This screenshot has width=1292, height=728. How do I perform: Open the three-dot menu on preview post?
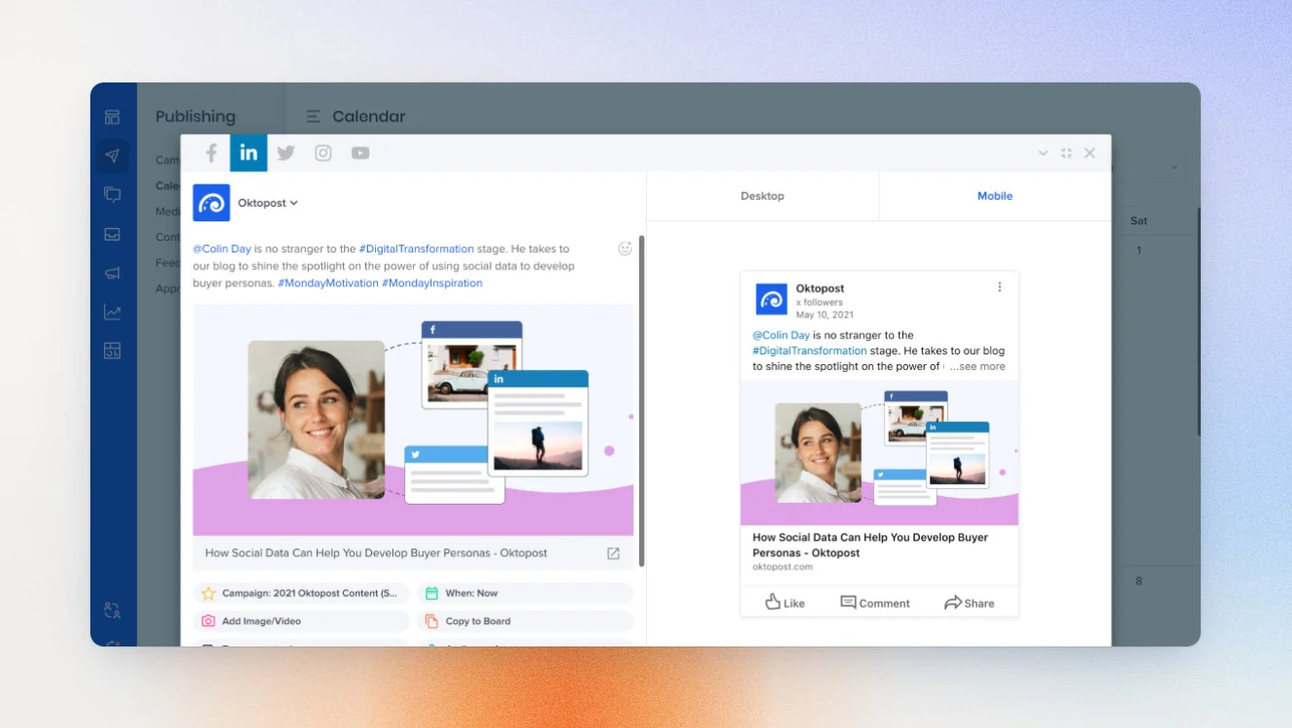(x=1000, y=287)
